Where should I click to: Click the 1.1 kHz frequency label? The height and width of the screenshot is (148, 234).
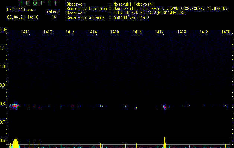pos(3,48)
